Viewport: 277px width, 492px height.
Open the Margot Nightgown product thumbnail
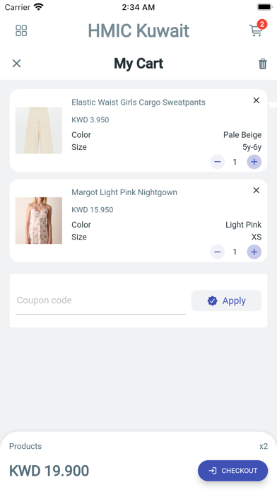[39, 221]
